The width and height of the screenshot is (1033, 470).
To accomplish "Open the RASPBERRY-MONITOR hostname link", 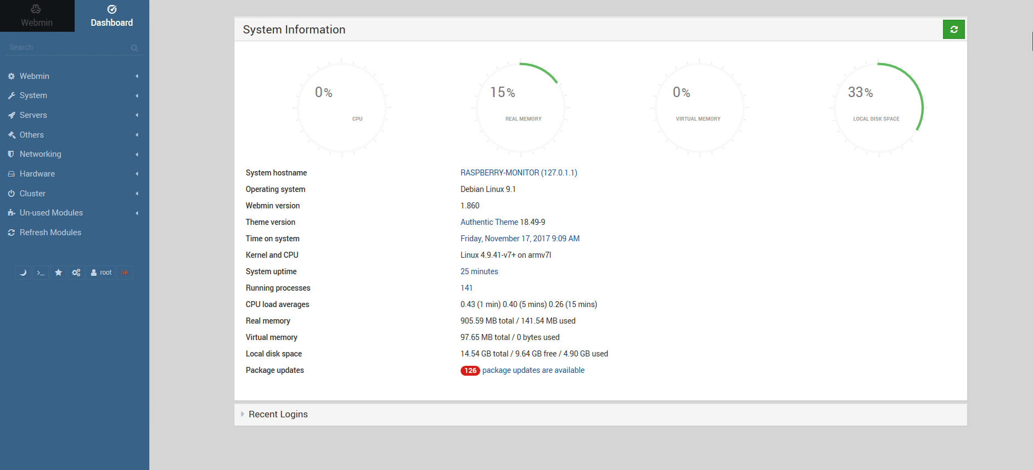I will 519,173.
